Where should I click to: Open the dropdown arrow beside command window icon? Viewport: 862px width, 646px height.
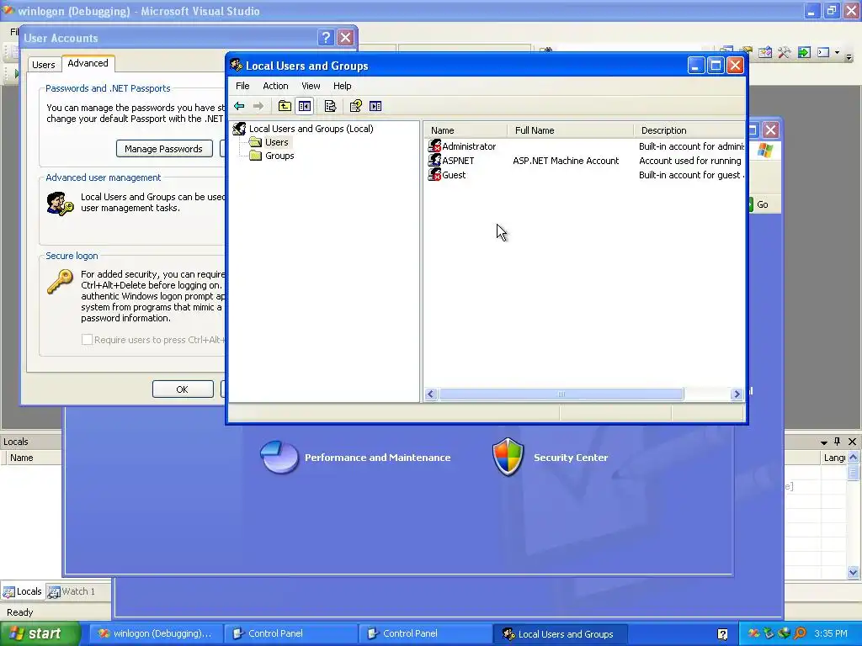[837, 53]
